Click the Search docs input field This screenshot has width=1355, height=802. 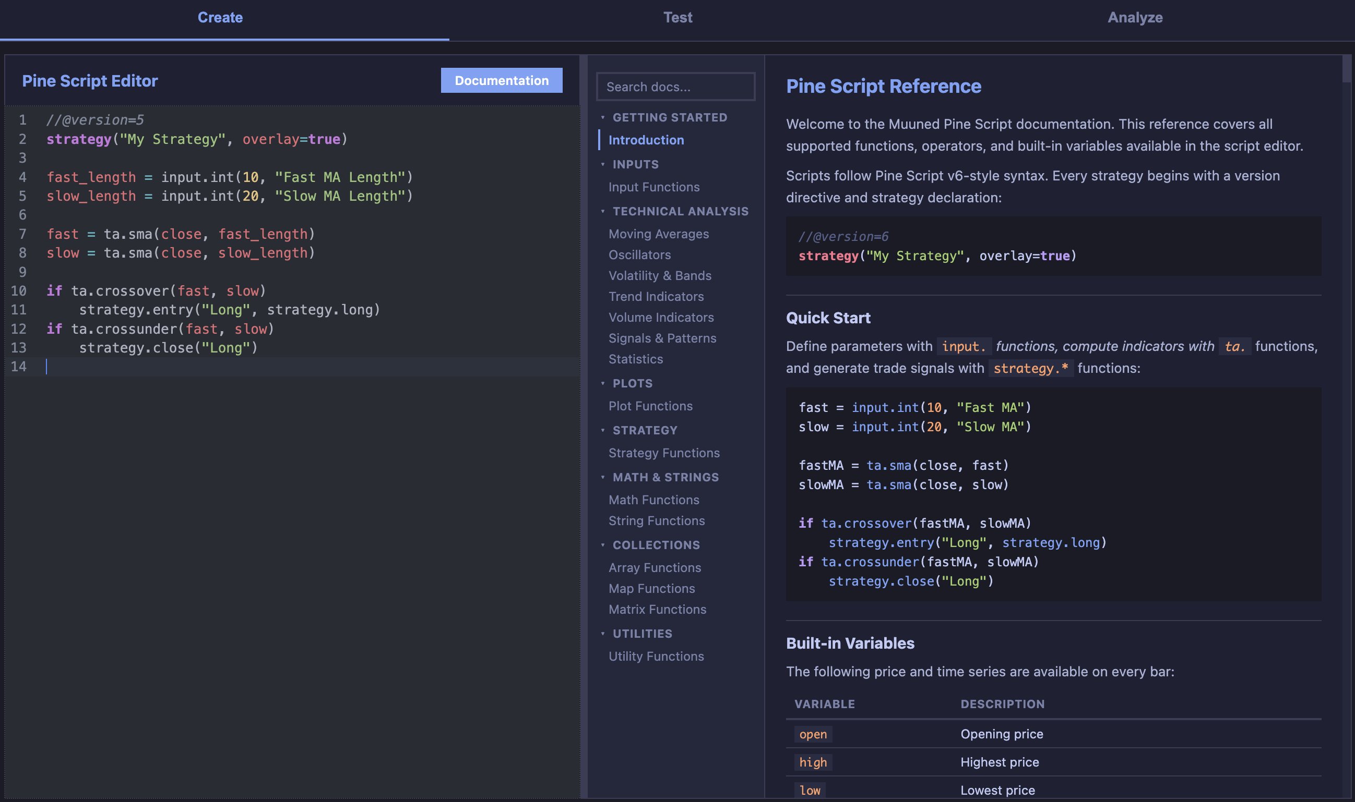click(x=675, y=87)
